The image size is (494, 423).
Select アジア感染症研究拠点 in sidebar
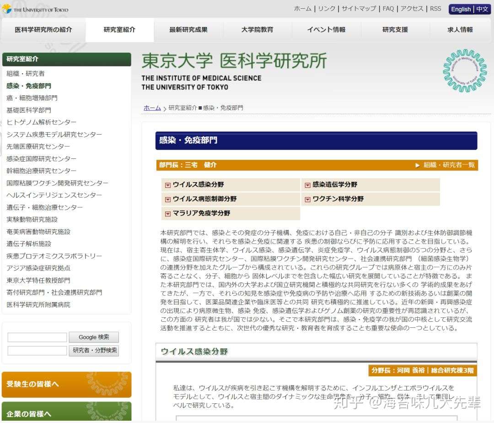(x=38, y=268)
